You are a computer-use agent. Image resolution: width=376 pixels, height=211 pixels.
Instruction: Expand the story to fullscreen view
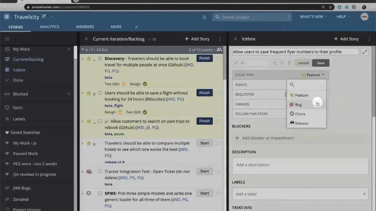365,52
